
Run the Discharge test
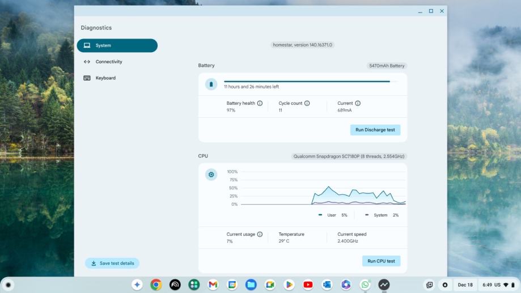375,130
